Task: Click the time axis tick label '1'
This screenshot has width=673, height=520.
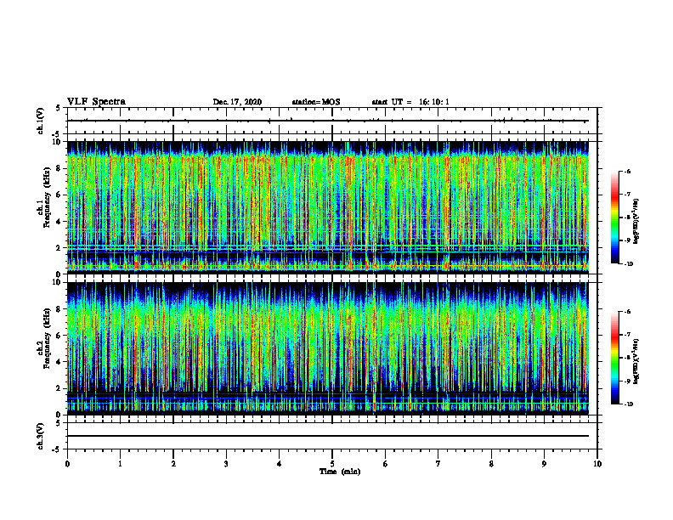Action: pyautogui.click(x=120, y=464)
